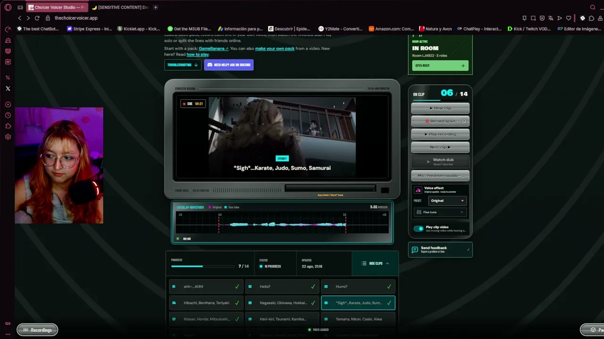Expand the Troubleshooting section
The height and width of the screenshot is (339, 604).
(183, 65)
